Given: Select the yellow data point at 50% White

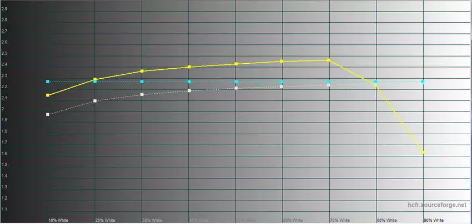Looking at the screenshot, I should [x=236, y=64].
